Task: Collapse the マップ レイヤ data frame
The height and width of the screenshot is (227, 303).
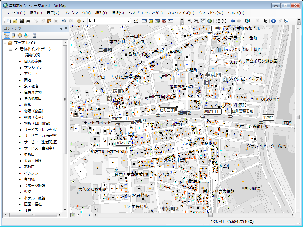Action: [5, 43]
